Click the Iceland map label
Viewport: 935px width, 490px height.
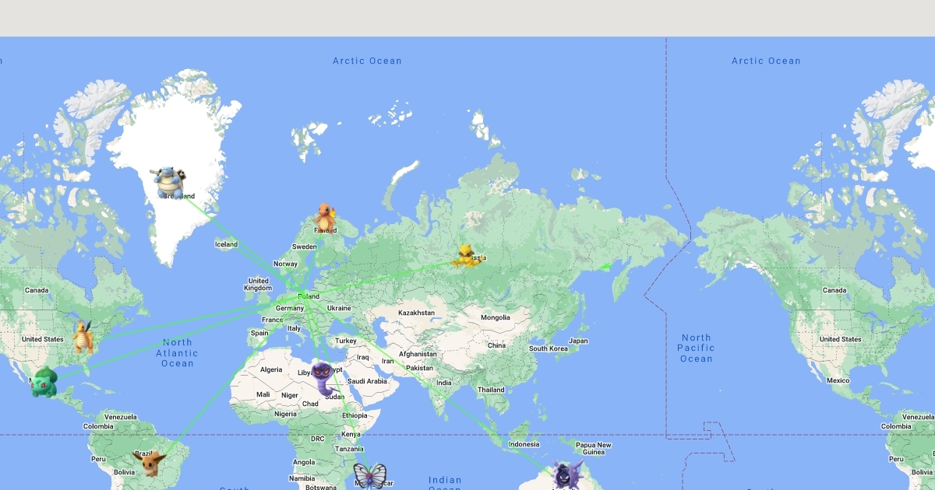click(x=226, y=244)
